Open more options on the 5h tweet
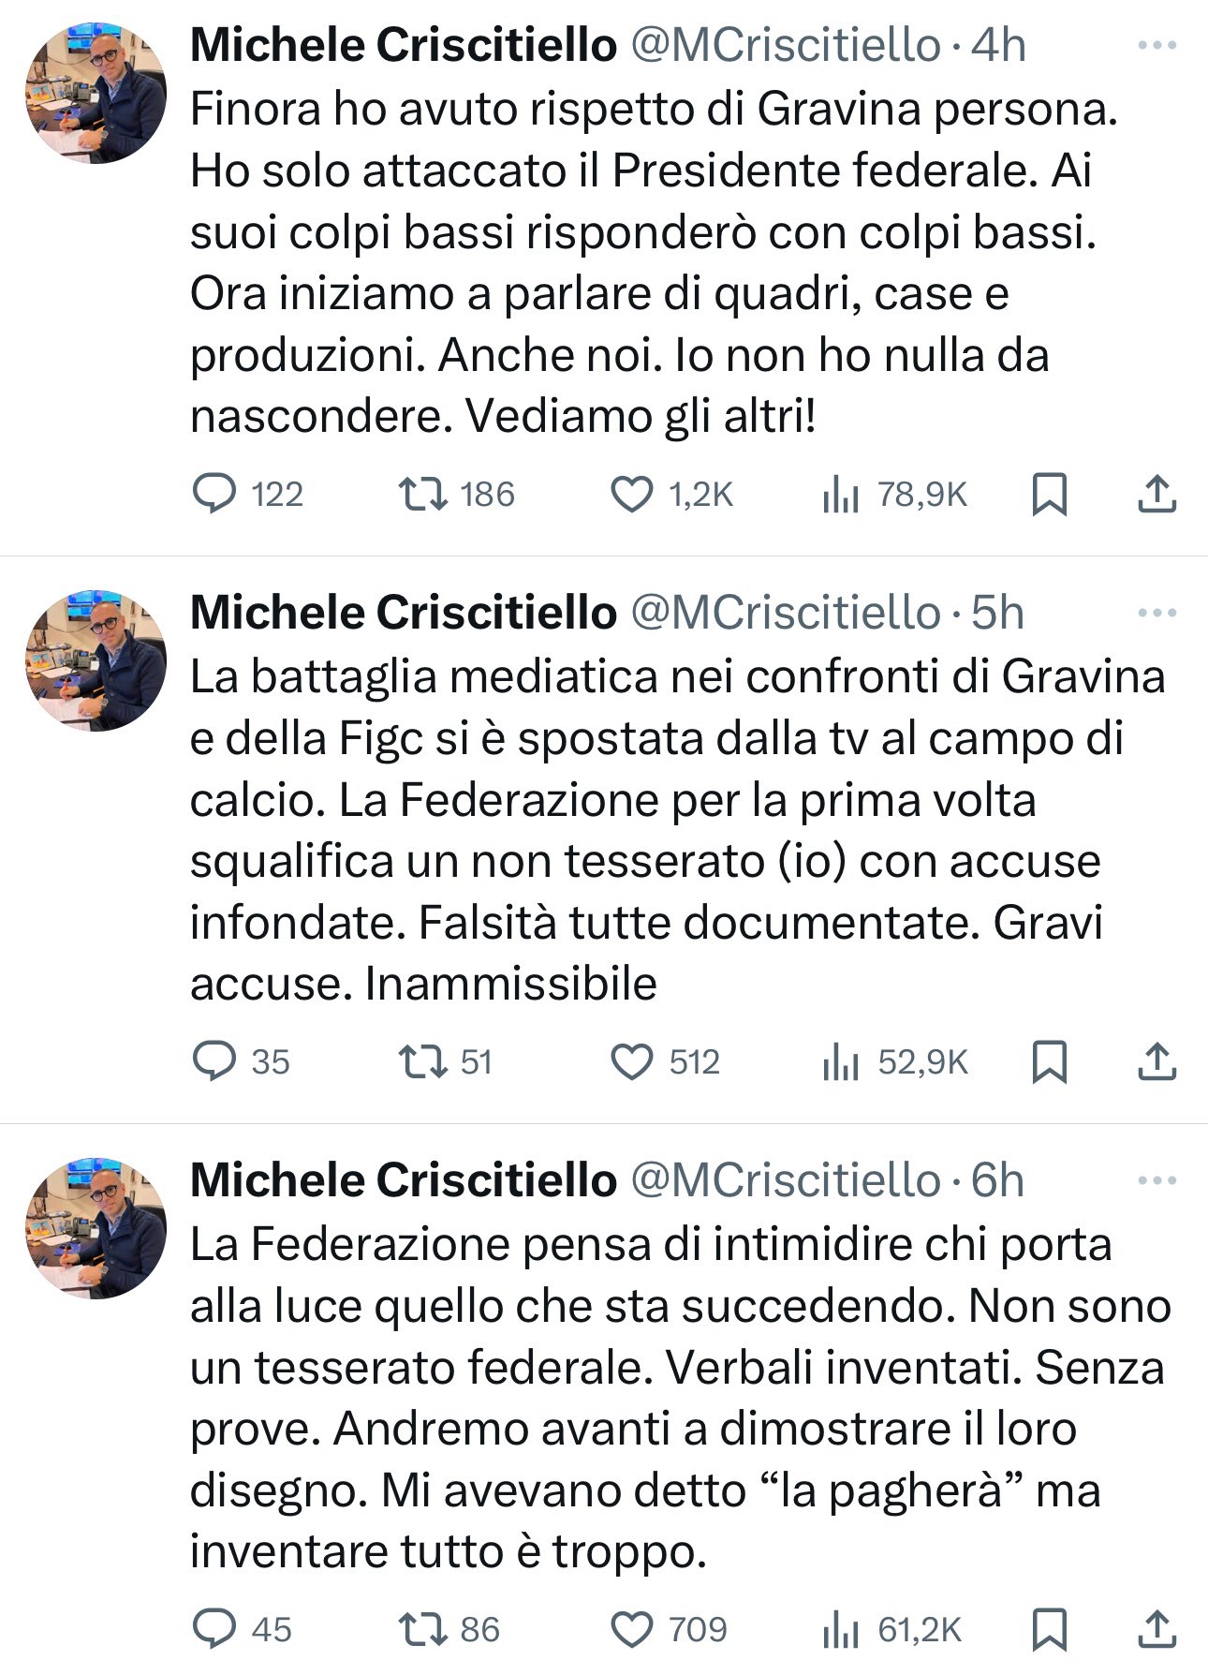This screenshot has width=1208, height=1675. 1156,613
